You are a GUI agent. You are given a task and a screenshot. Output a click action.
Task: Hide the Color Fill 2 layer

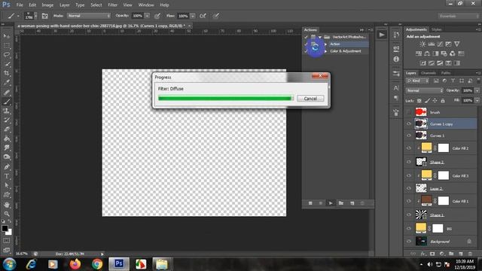(x=408, y=148)
